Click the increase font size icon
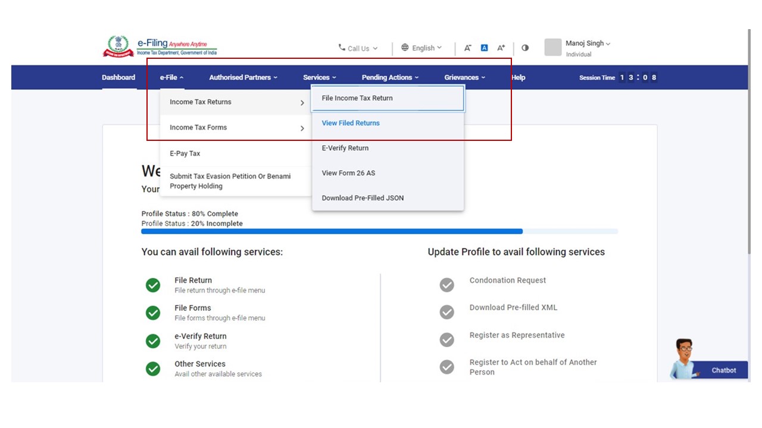 coord(501,48)
